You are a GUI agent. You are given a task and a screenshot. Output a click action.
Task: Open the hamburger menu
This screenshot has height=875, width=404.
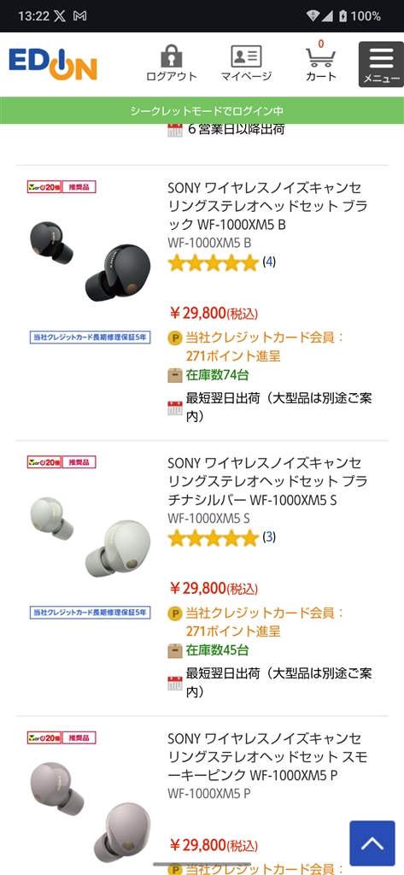(x=381, y=64)
